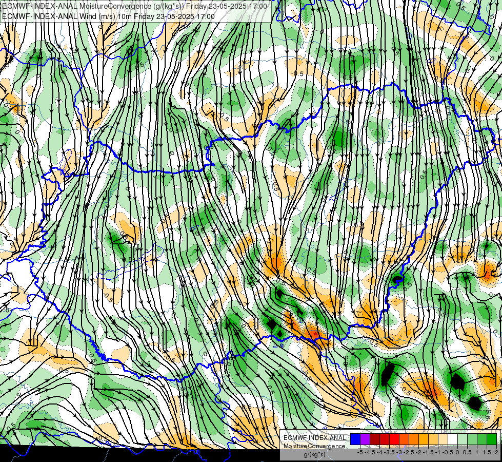Click the orange-red swatch between -3 and -2.5
This screenshot has height=462, width=502.
[404, 439]
